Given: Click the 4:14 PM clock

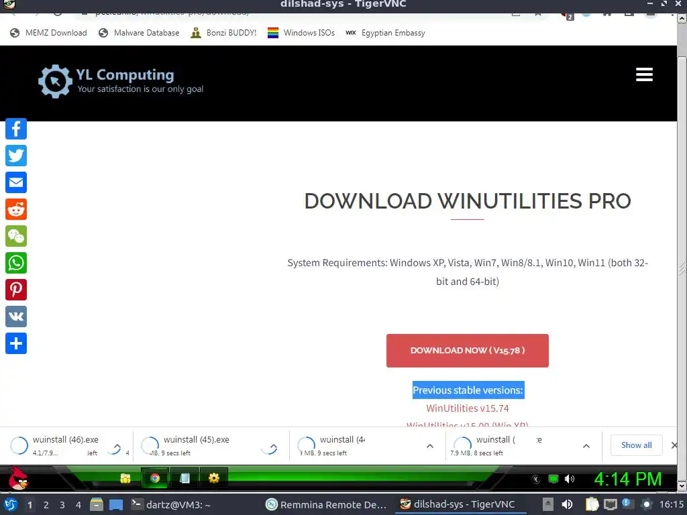Looking at the screenshot, I should click(627, 479).
